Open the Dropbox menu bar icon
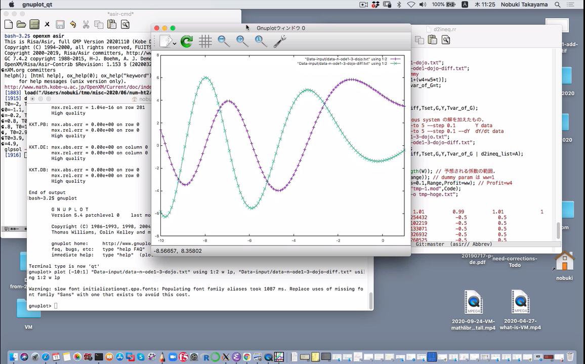 coord(375,5)
